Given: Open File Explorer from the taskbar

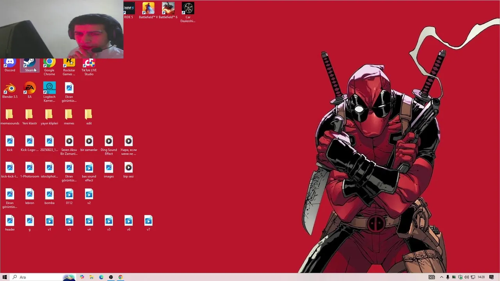Looking at the screenshot, I should (x=91, y=277).
